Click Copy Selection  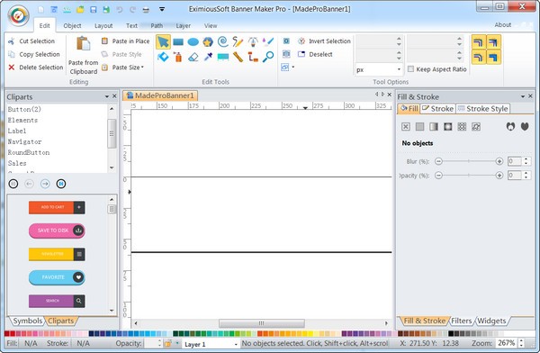pos(34,54)
